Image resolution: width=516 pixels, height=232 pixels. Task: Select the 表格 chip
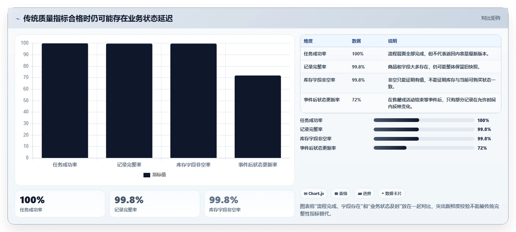point(341,193)
